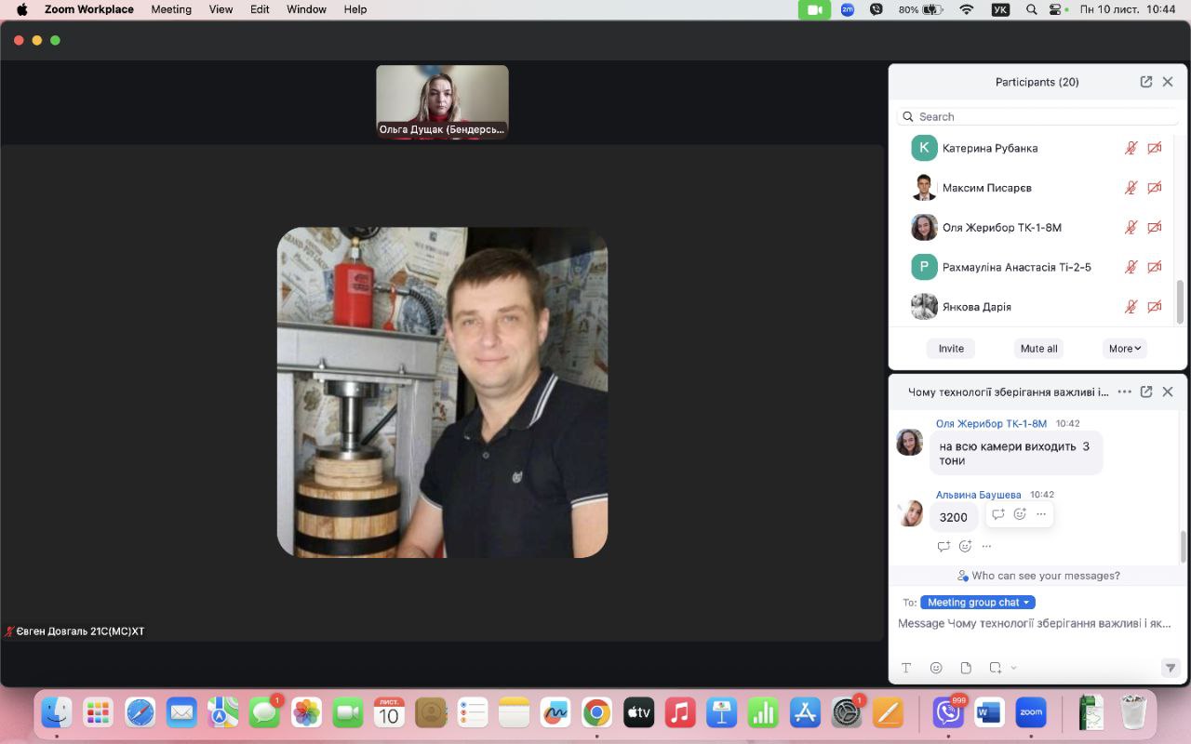Click sender name Альвина Баушева in chat
Screen dimensions: 1191x744
pyautogui.click(x=979, y=495)
